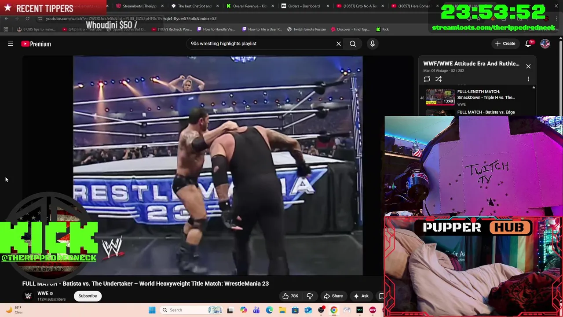The image size is (563, 317).
Task: Go to YouTube Premium home logo
Action: click(x=36, y=44)
